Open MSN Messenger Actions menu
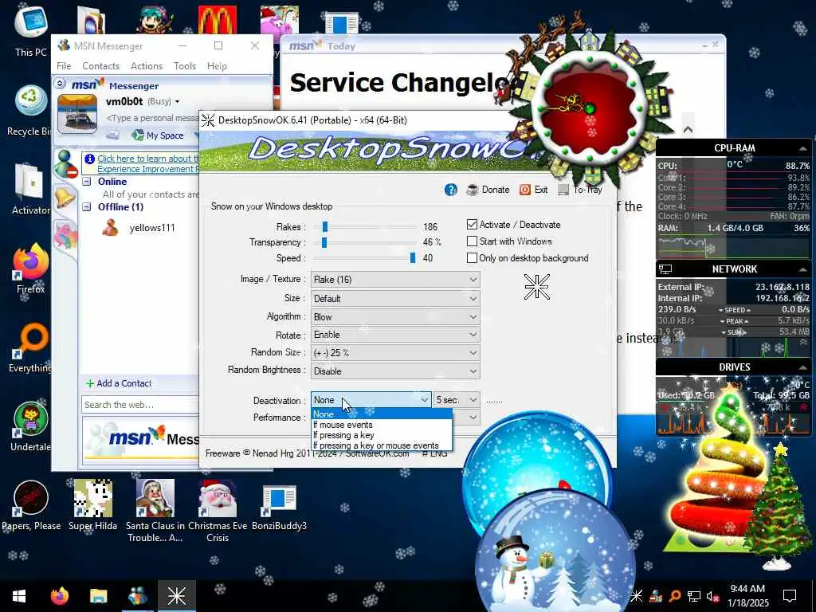The height and width of the screenshot is (612, 816). point(147,66)
